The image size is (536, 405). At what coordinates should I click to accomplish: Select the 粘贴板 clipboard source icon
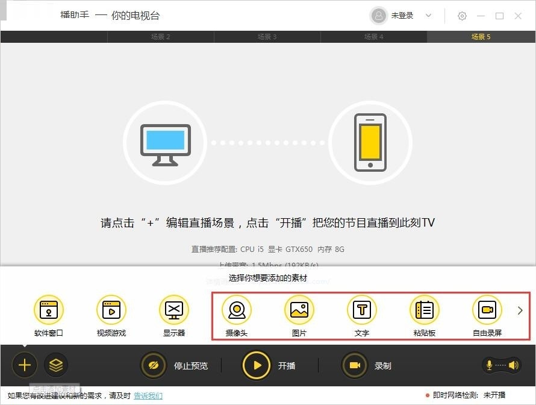pos(424,309)
